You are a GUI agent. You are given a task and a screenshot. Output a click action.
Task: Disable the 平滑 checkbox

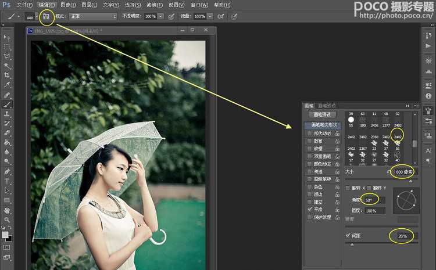tap(309, 209)
